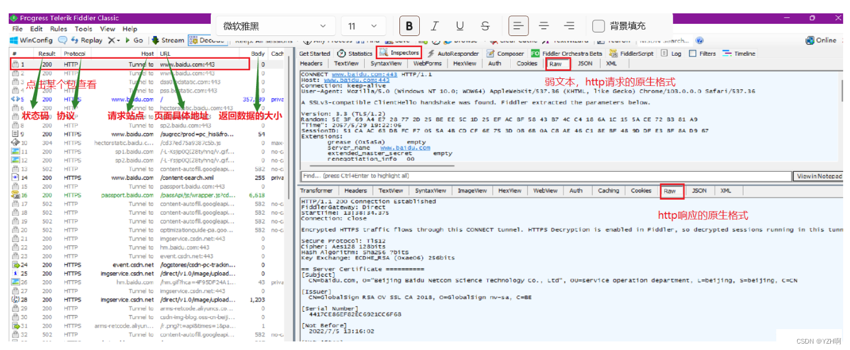Sort sessions by Result column header
The image size is (850, 350).
46,53
